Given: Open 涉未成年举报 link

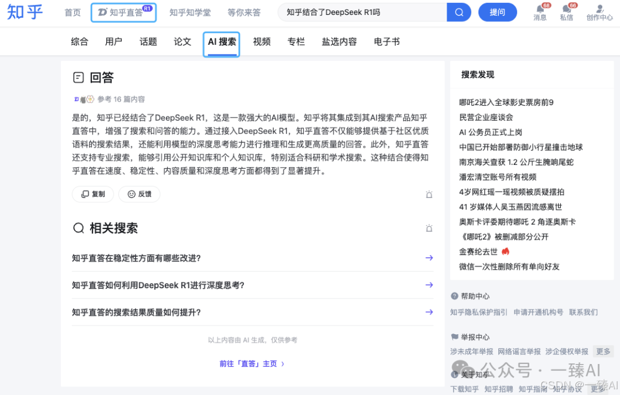Looking at the screenshot, I should [x=471, y=351].
